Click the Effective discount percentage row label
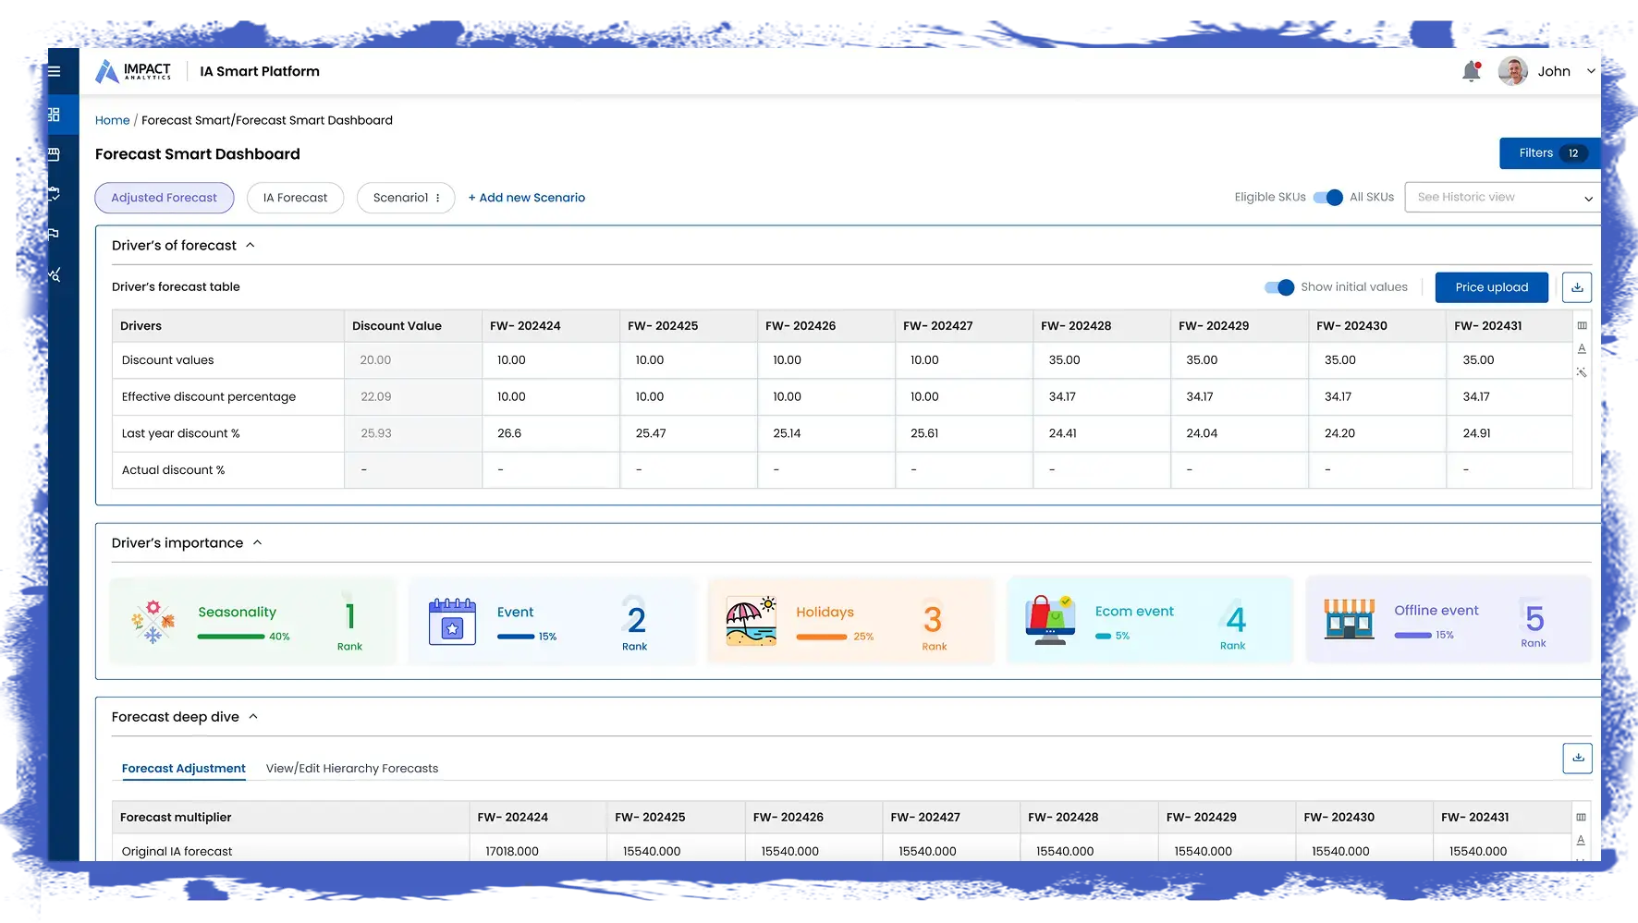 [x=209, y=397]
